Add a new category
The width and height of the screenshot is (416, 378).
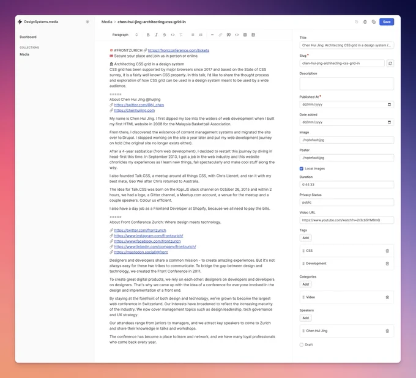pos(306,284)
